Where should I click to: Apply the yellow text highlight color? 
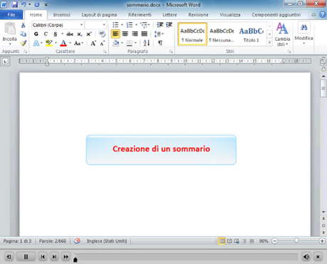click(49, 43)
